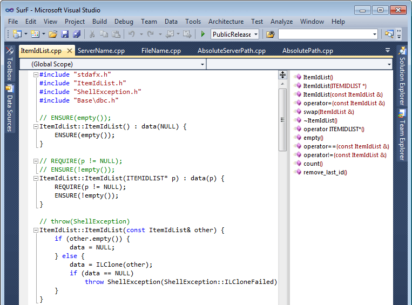Click the editor split window handle icon
Screen dimensions: 412x305
click(282, 75)
